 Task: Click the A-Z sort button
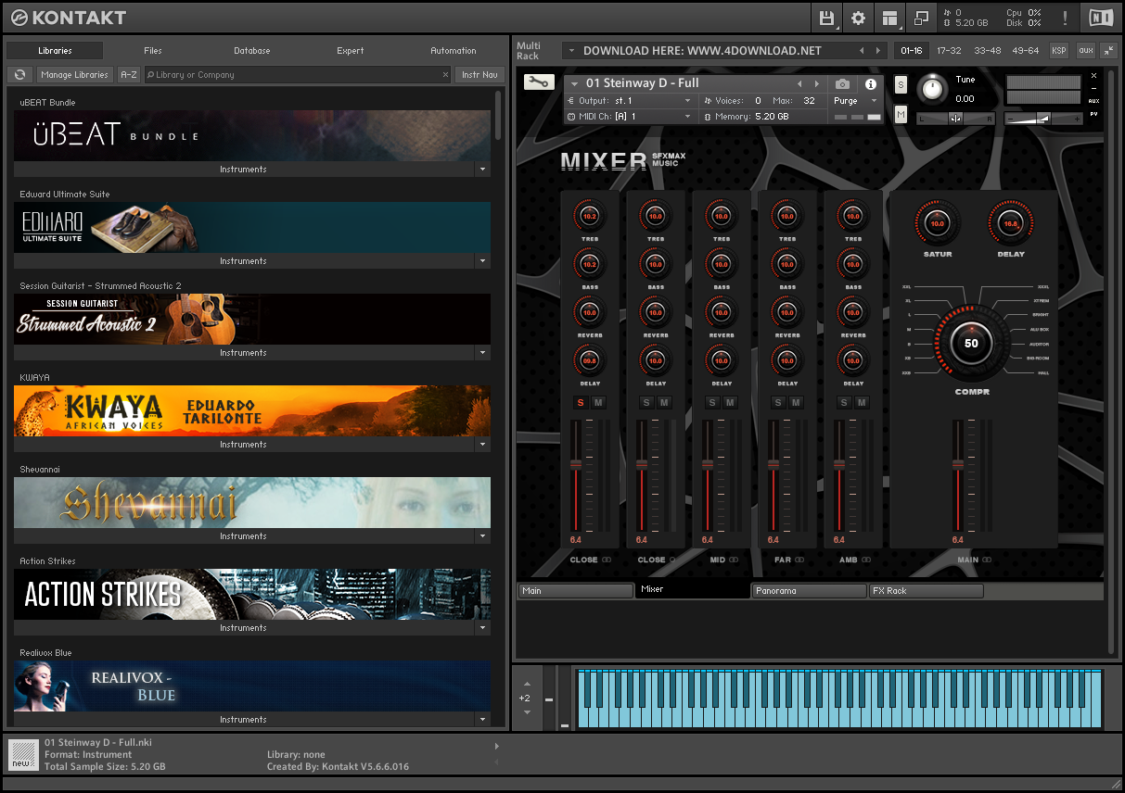(x=129, y=75)
